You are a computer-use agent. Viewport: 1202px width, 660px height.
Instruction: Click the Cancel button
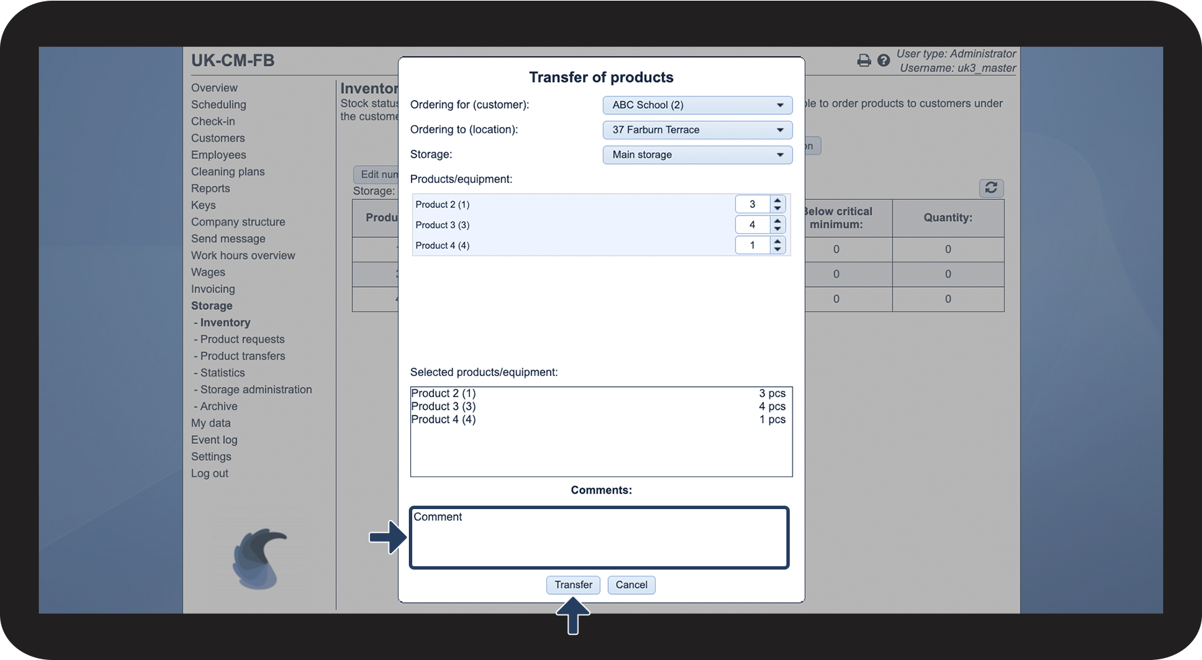click(631, 585)
